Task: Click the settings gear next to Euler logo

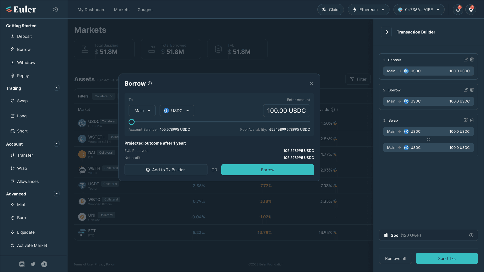Action: (x=56, y=10)
